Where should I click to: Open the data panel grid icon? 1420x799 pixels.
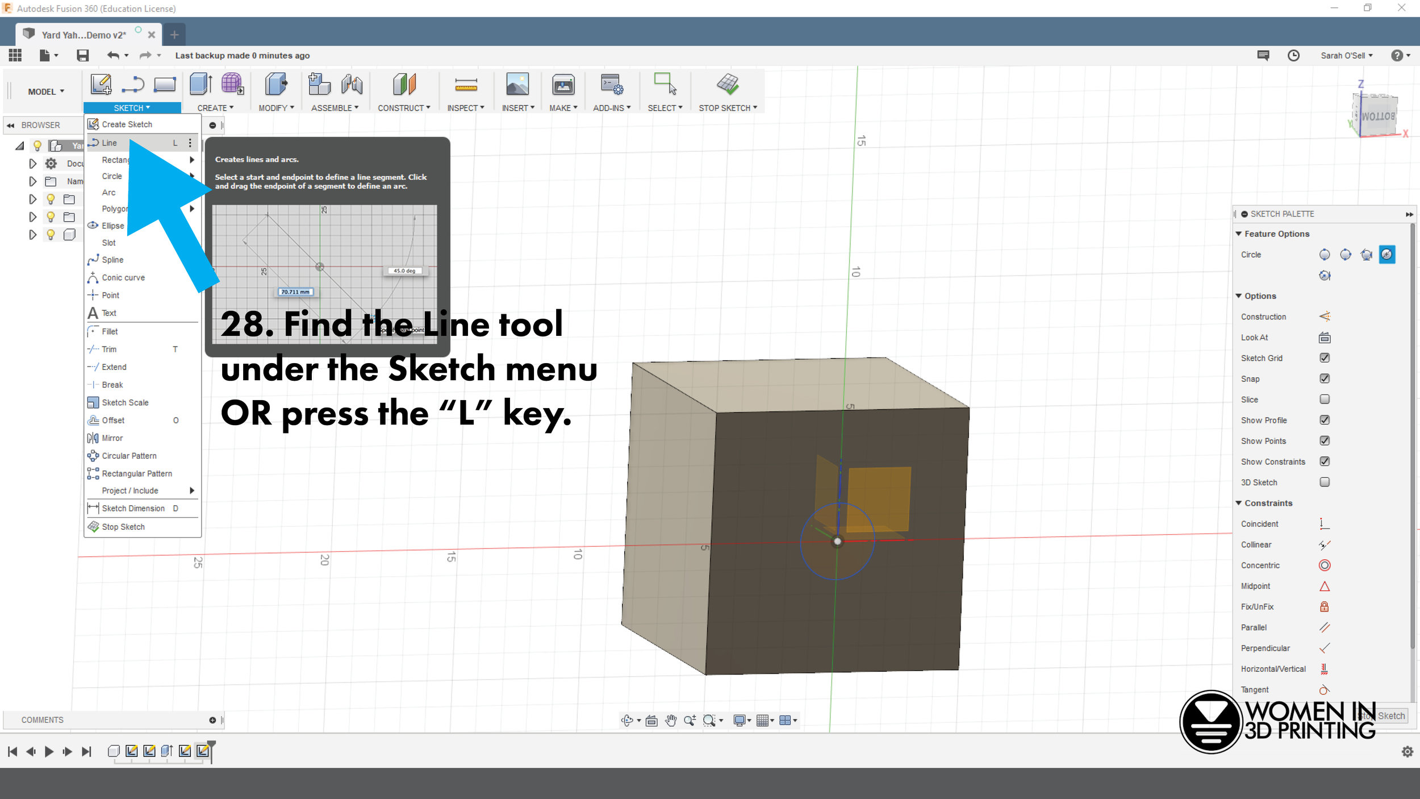(x=15, y=55)
